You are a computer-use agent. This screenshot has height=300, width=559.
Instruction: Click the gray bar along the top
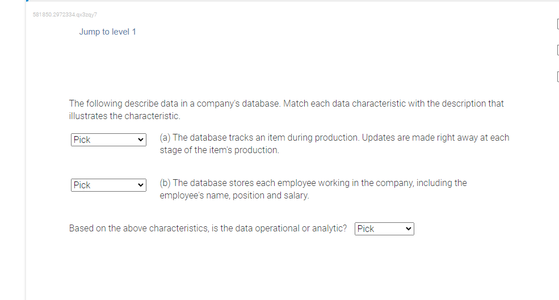tap(284, 1)
